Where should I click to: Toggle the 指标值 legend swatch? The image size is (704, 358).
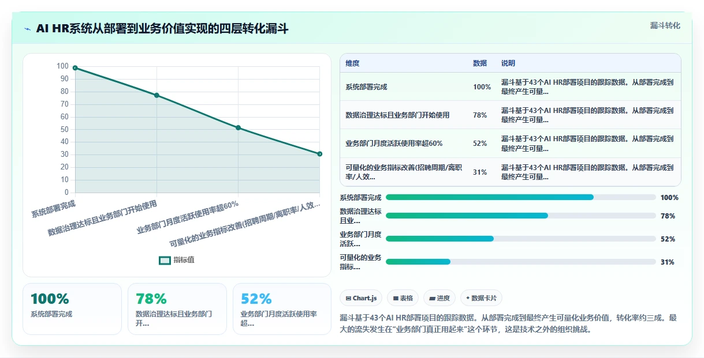click(165, 260)
